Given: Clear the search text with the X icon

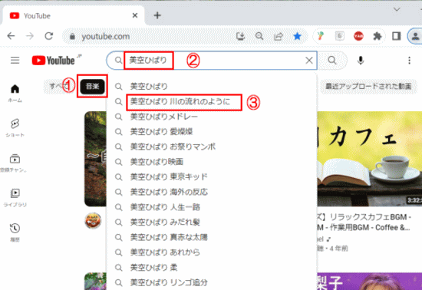Looking at the screenshot, I should coord(309,61).
